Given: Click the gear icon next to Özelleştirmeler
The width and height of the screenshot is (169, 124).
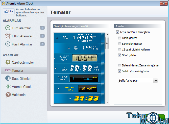Looking at the screenshot, I should (8, 62).
